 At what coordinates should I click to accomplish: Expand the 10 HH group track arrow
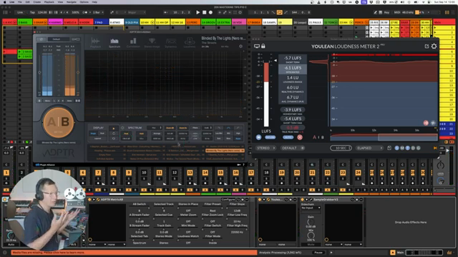pos(152,22)
